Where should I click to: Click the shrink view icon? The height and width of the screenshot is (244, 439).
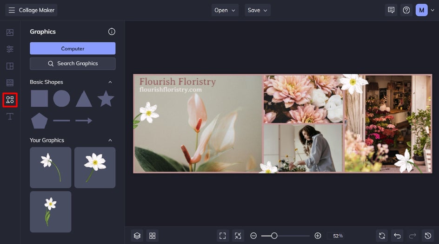point(238,236)
